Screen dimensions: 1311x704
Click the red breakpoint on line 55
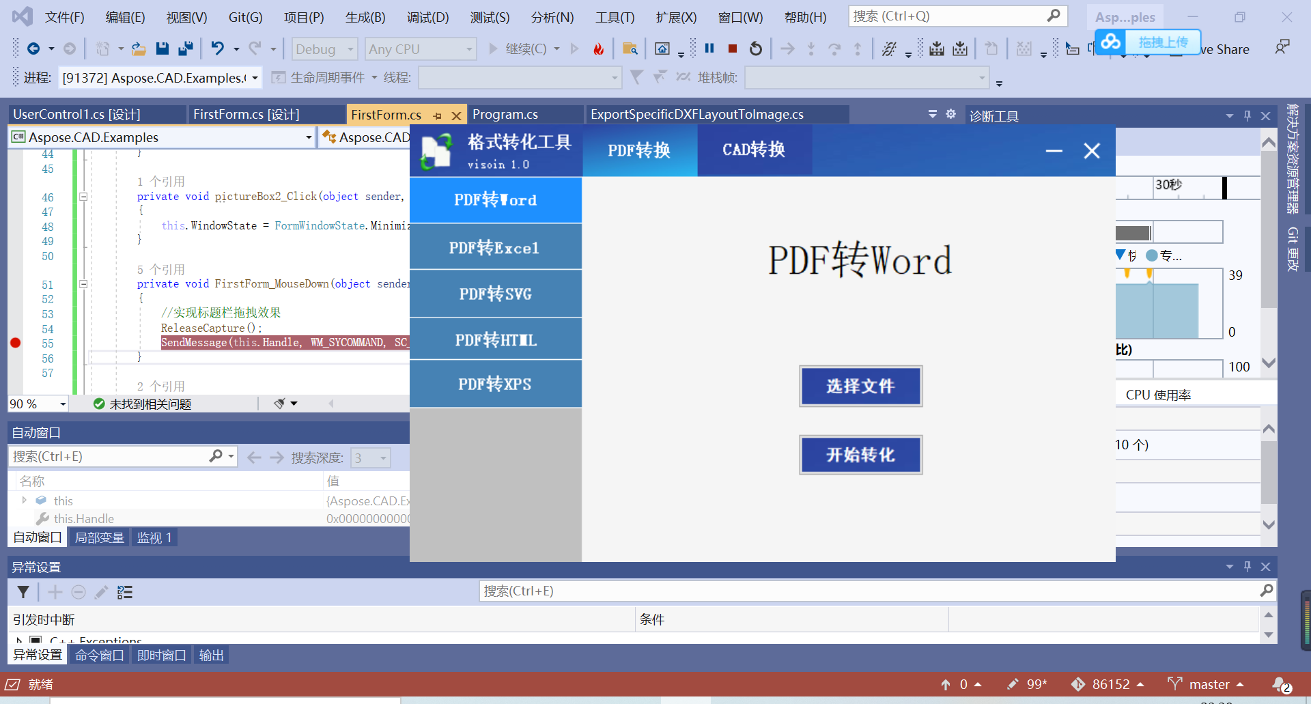(15, 343)
